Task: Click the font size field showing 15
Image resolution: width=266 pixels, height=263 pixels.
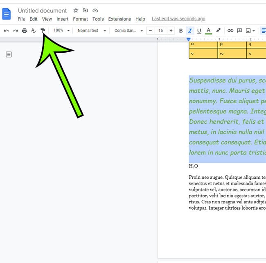Action: point(161,31)
